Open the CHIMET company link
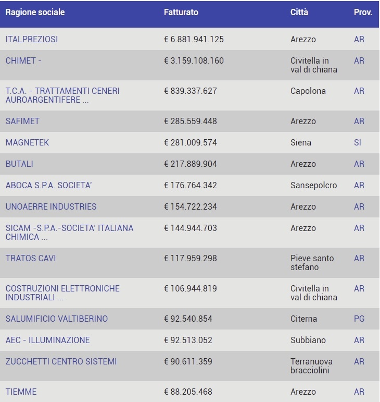380x402 pixels. click(23, 61)
